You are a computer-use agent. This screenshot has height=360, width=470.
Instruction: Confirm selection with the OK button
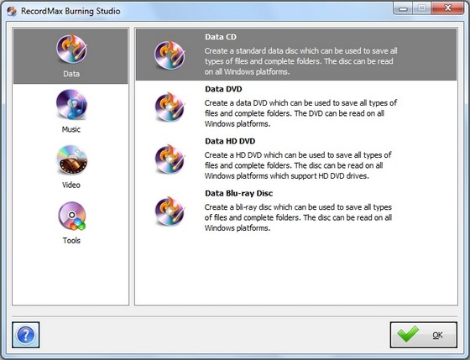(424, 335)
